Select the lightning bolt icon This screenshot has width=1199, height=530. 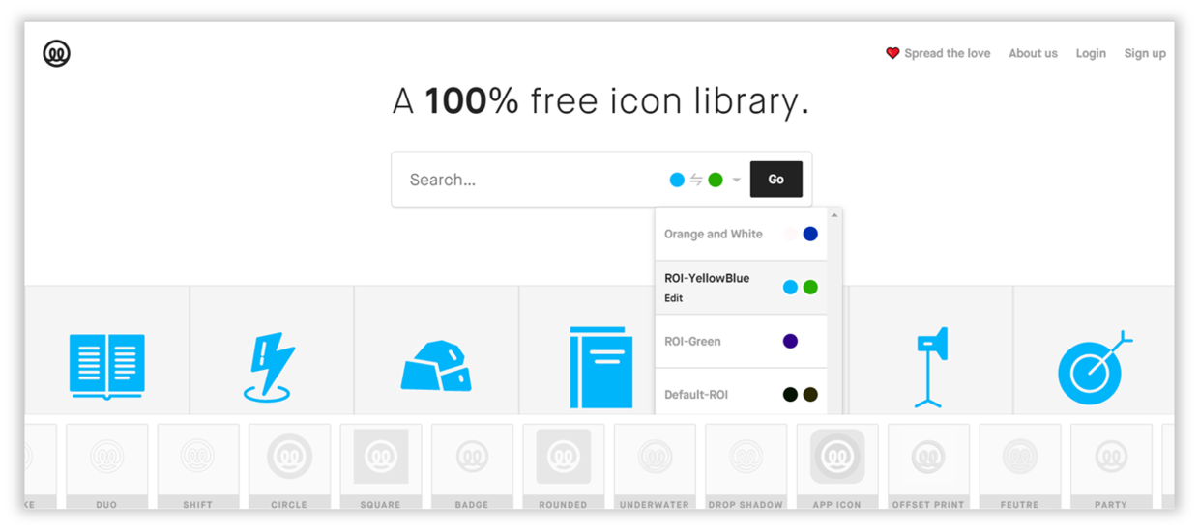click(x=267, y=367)
